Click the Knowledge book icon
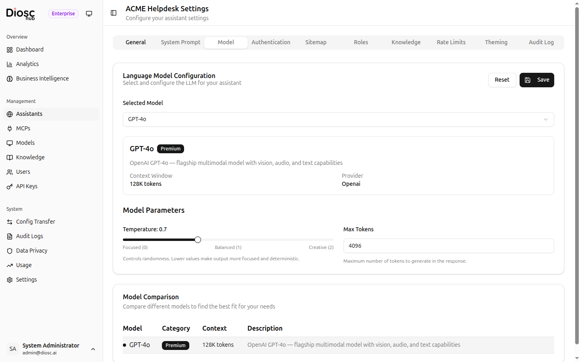Screen dimensions: 580x362 [x=10, y=158]
